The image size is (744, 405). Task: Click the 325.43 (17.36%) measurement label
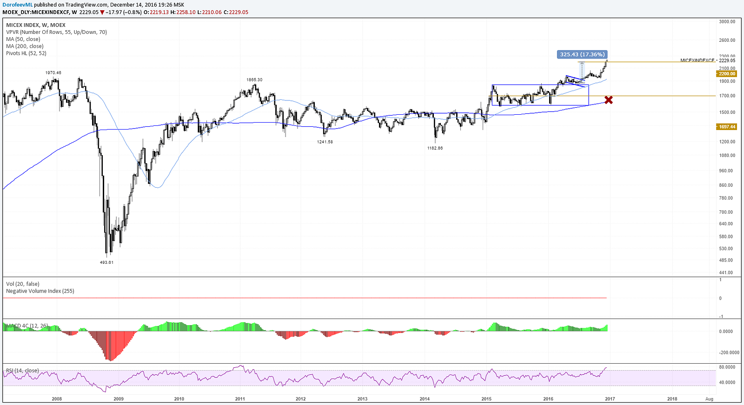click(x=582, y=54)
